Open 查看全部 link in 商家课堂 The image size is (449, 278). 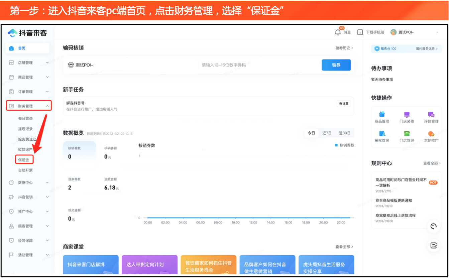pos(344,247)
